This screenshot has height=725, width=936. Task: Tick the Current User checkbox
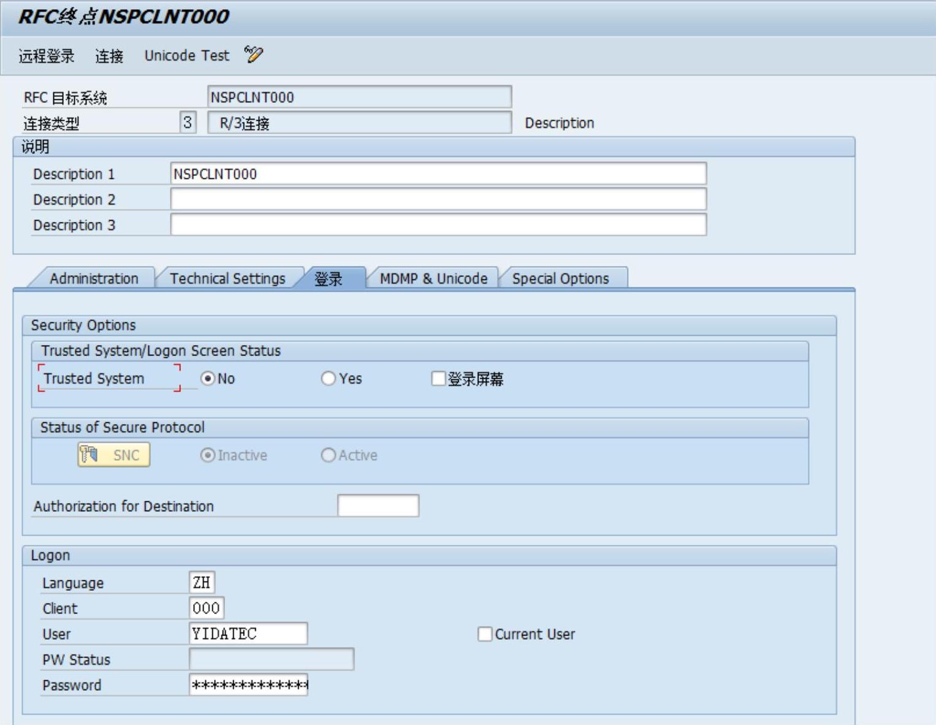[485, 634]
